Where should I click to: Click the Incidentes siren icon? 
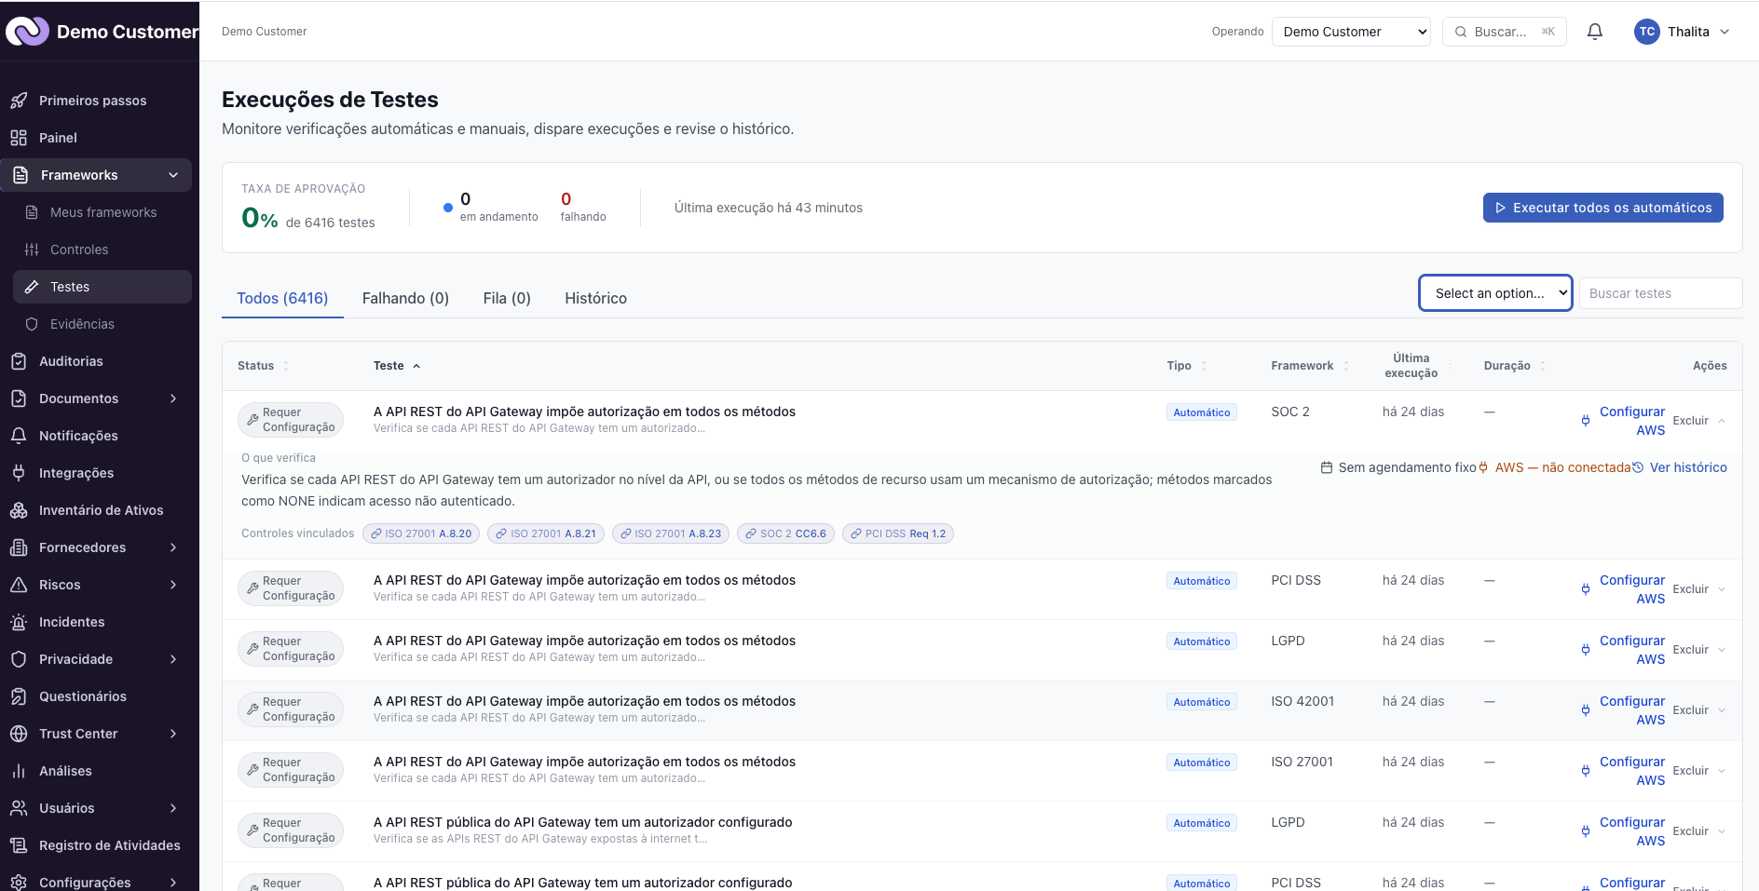[x=19, y=622]
